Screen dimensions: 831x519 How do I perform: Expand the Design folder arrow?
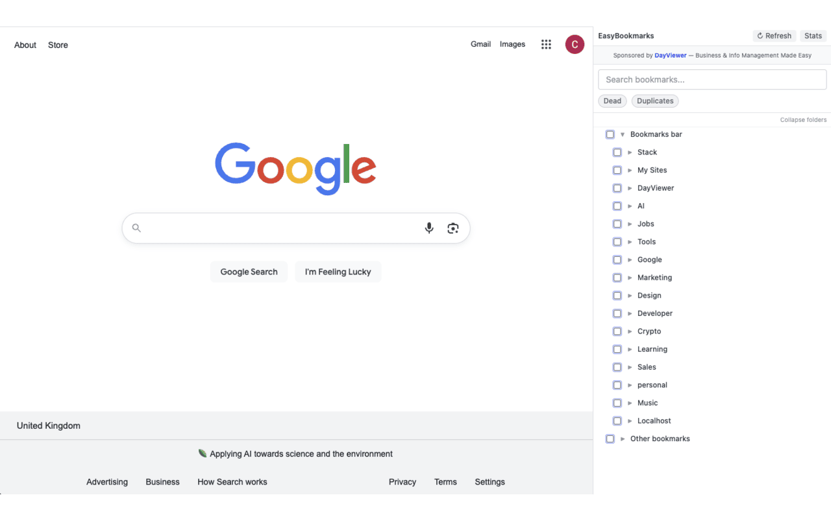click(x=630, y=295)
